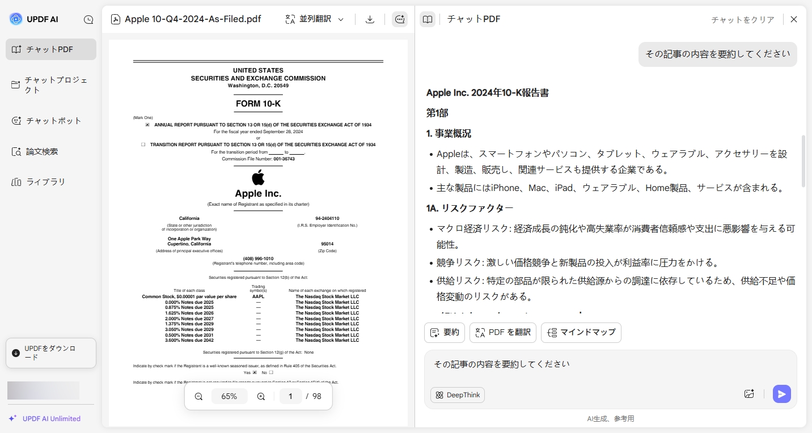The height and width of the screenshot is (433, 812).
Task: Zoom in on the PDF page
Action: coord(261,397)
